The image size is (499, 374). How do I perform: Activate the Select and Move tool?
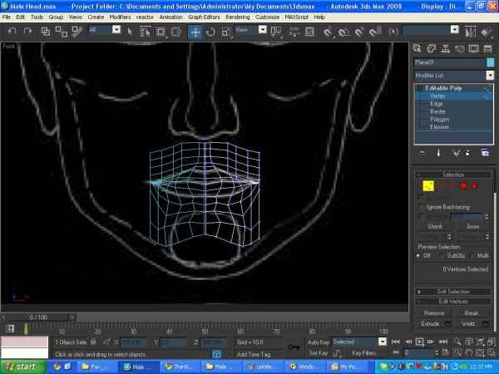pos(195,32)
